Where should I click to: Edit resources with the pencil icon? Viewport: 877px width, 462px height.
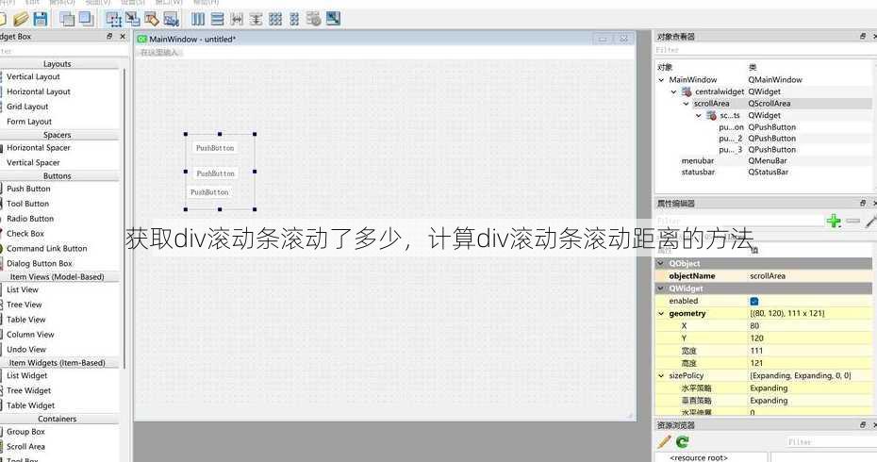point(664,442)
